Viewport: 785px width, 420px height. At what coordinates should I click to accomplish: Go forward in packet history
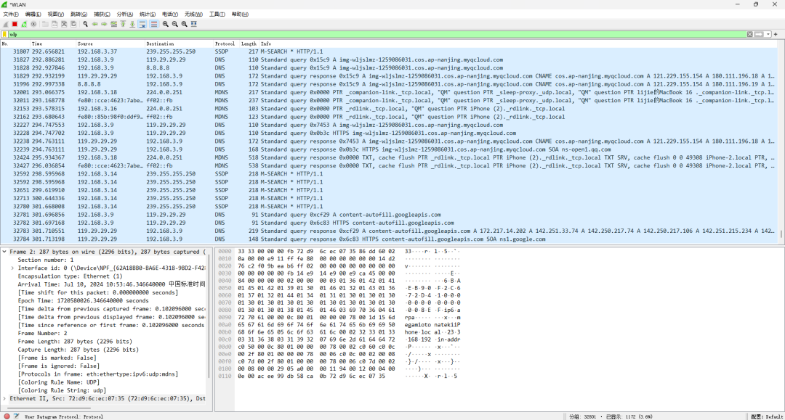click(104, 24)
